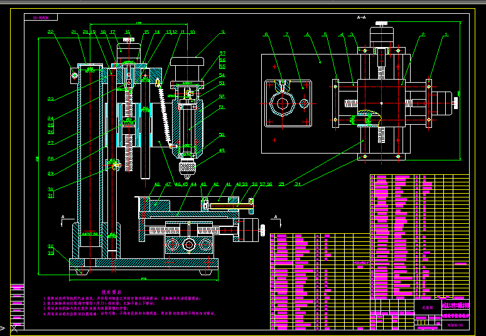The height and width of the screenshot is (336, 486).
Task: Select part number label 26
Action: [50, 132]
